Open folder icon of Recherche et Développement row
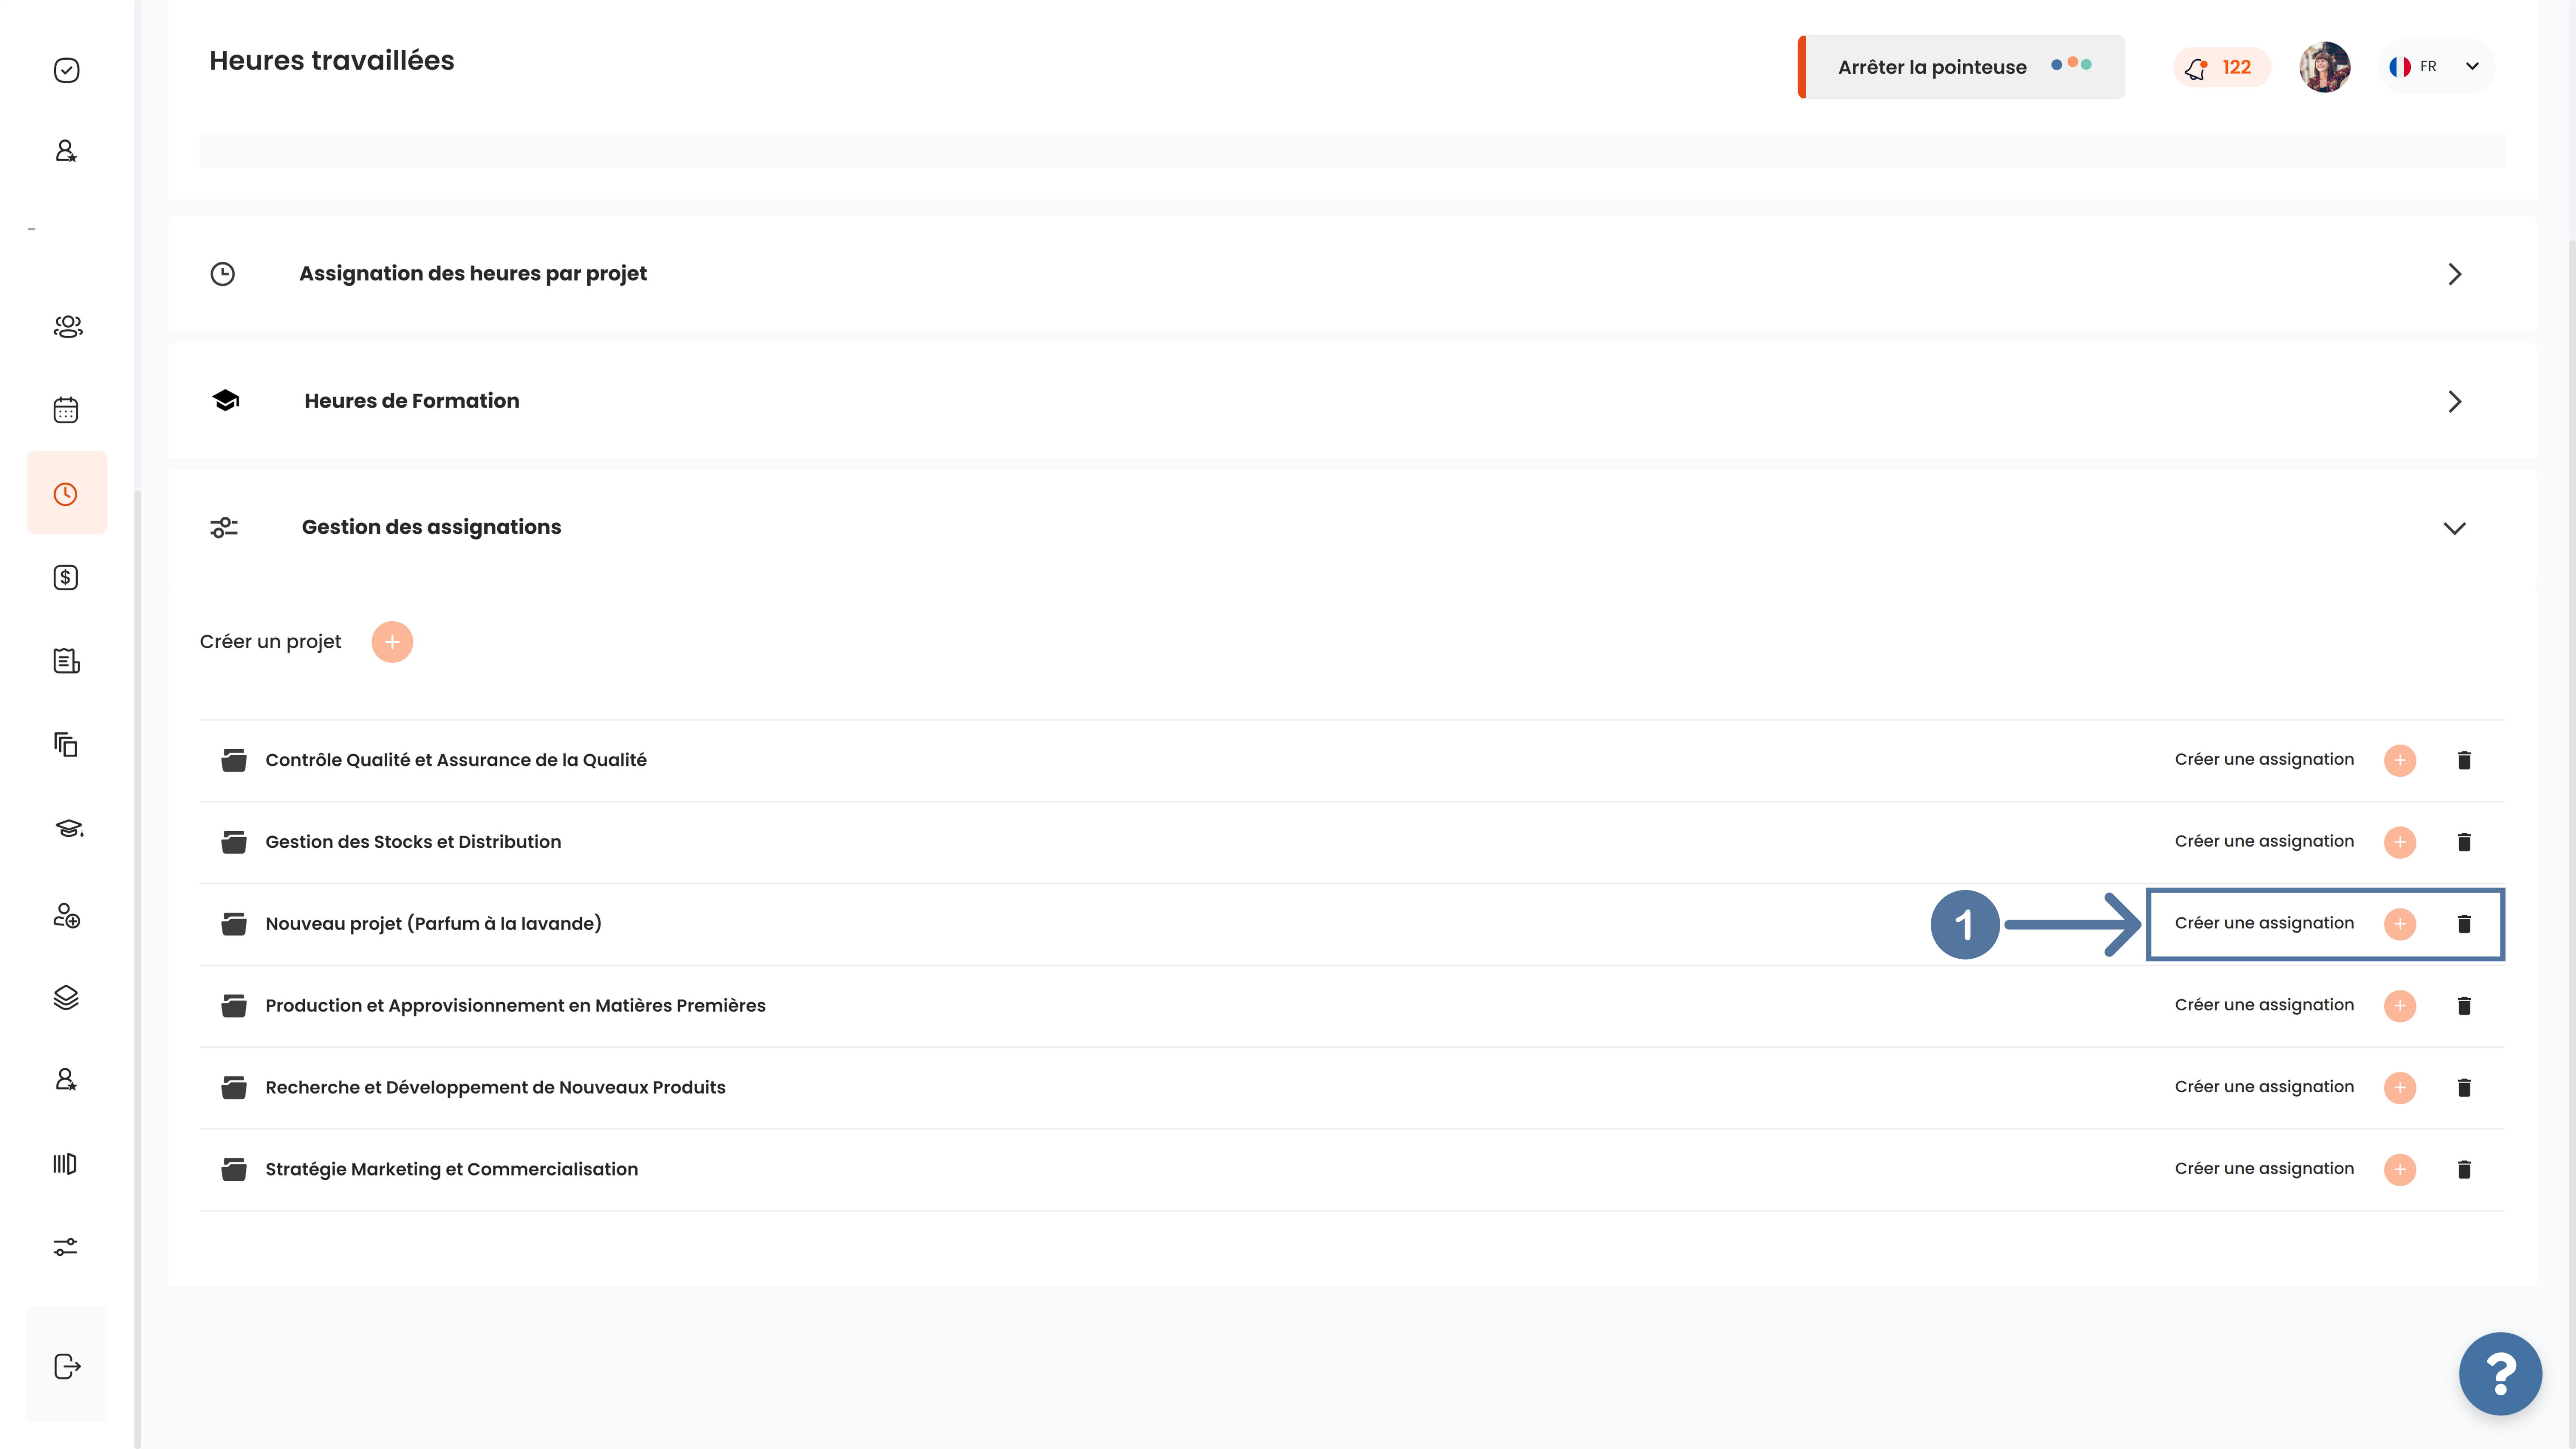 click(x=234, y=1088)
